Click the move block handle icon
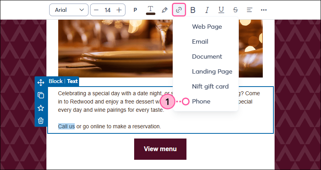Screen dimensions: 321x170 coord(41,83)
